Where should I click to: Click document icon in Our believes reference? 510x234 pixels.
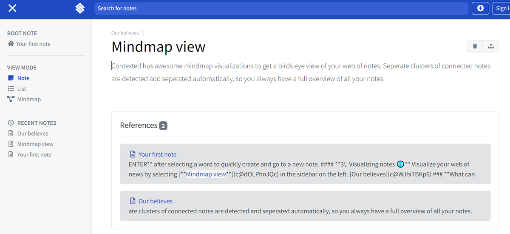[133, 201]
